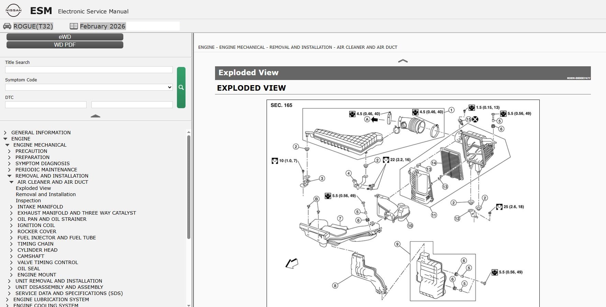This screenshot has height=307, width=606.
Task: Expand the PERIODIC MAINTENANCE node
Action: [9, 170]
